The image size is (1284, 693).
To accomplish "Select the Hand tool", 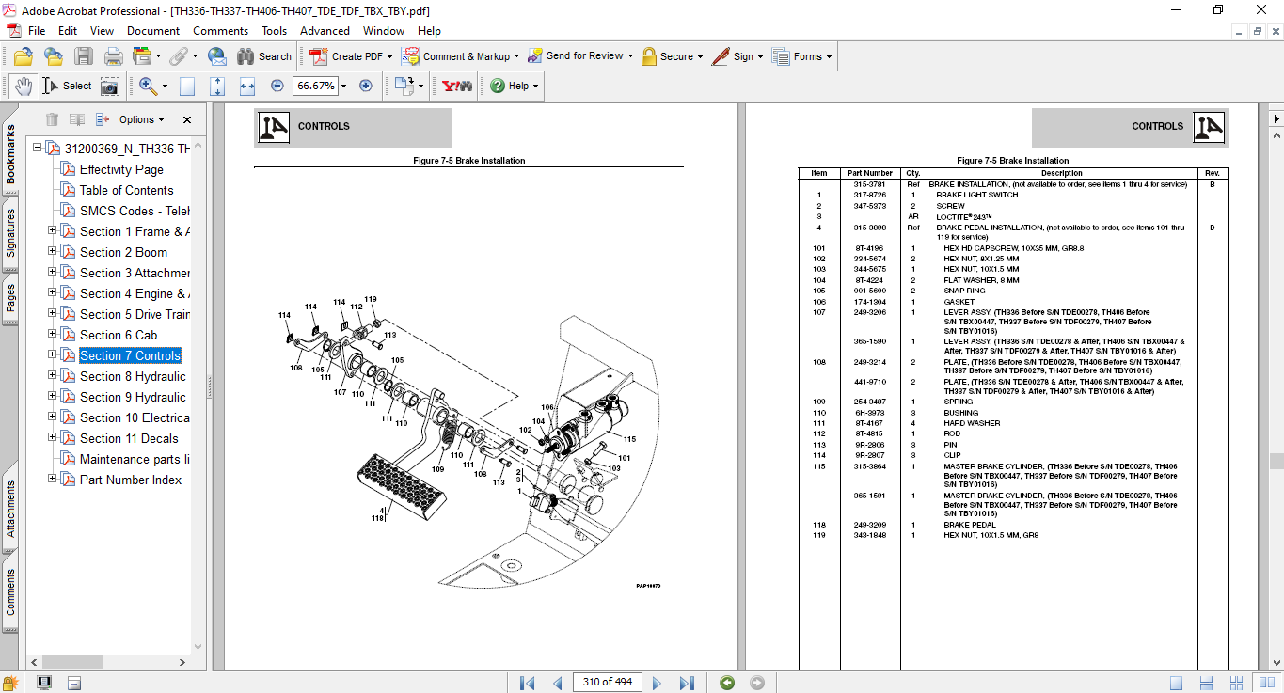I will coord(24,86).
